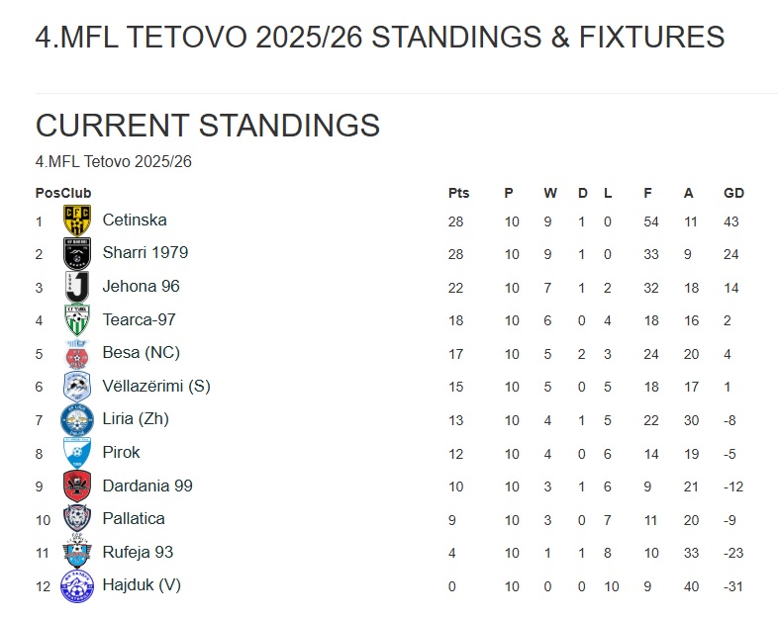Open the Sharri 1979 team link
Image resolution: width=778 pixels, height=618 pixels.
click(145, 252)
